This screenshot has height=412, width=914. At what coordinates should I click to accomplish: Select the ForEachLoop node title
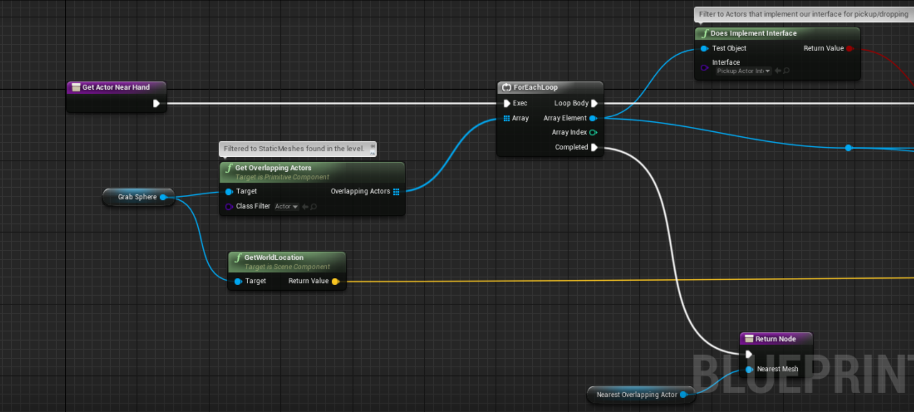[535, 87]
